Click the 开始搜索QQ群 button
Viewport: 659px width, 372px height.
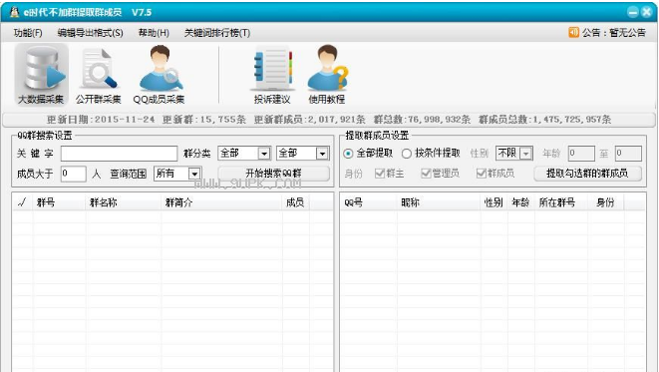(x=273, y=174)
